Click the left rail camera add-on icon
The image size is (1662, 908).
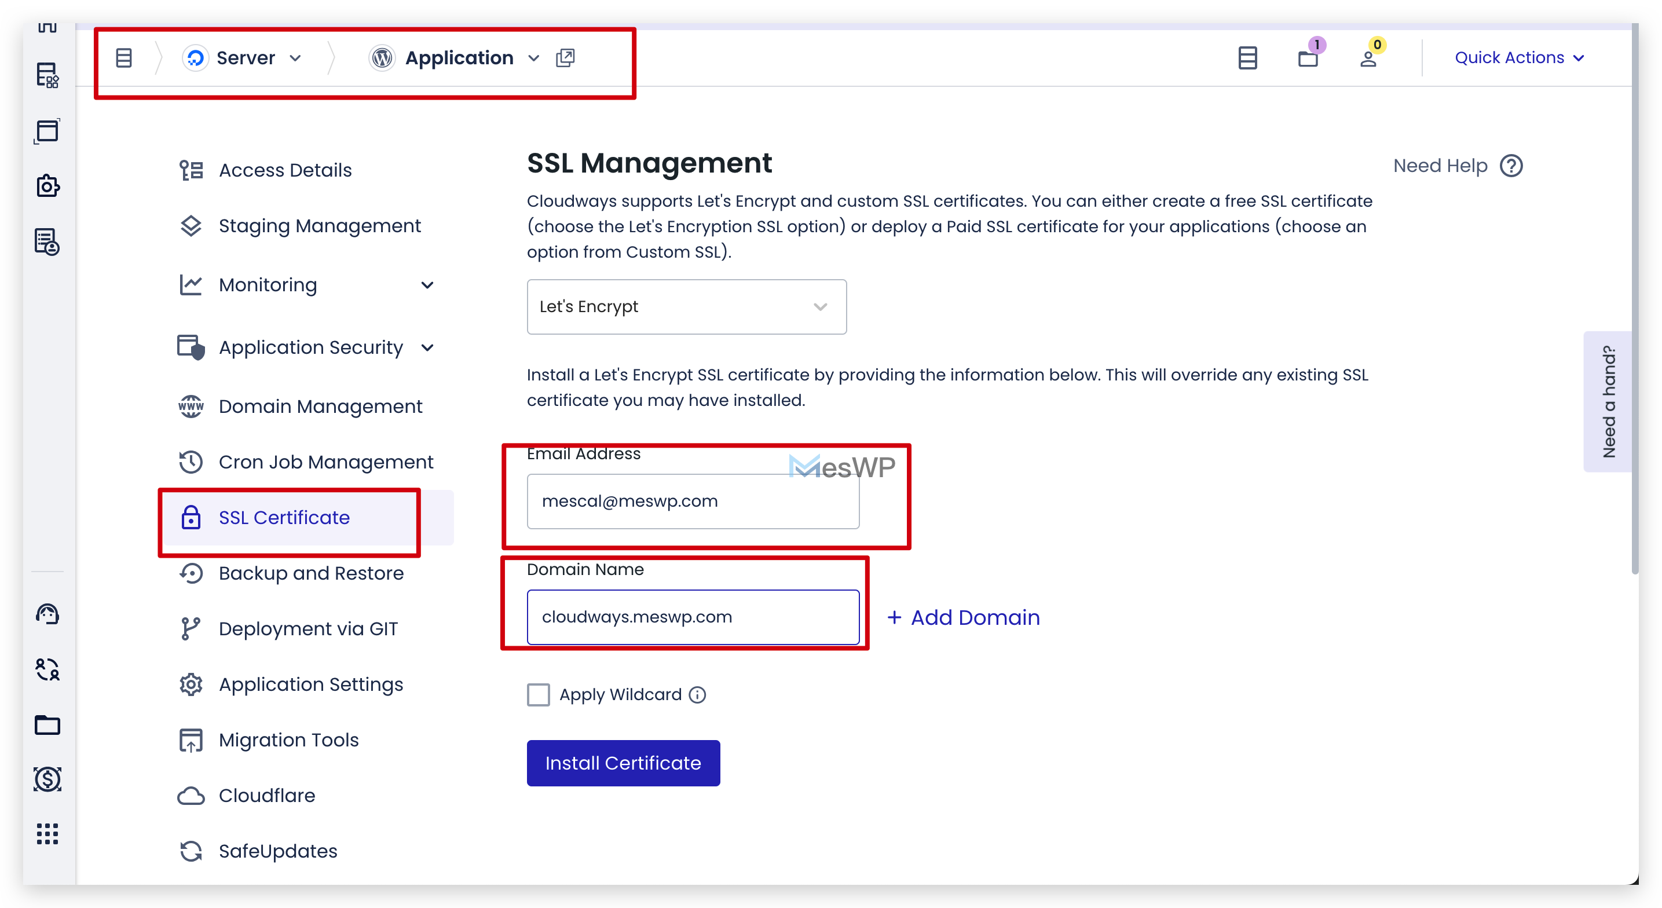(x=47, y=186)
